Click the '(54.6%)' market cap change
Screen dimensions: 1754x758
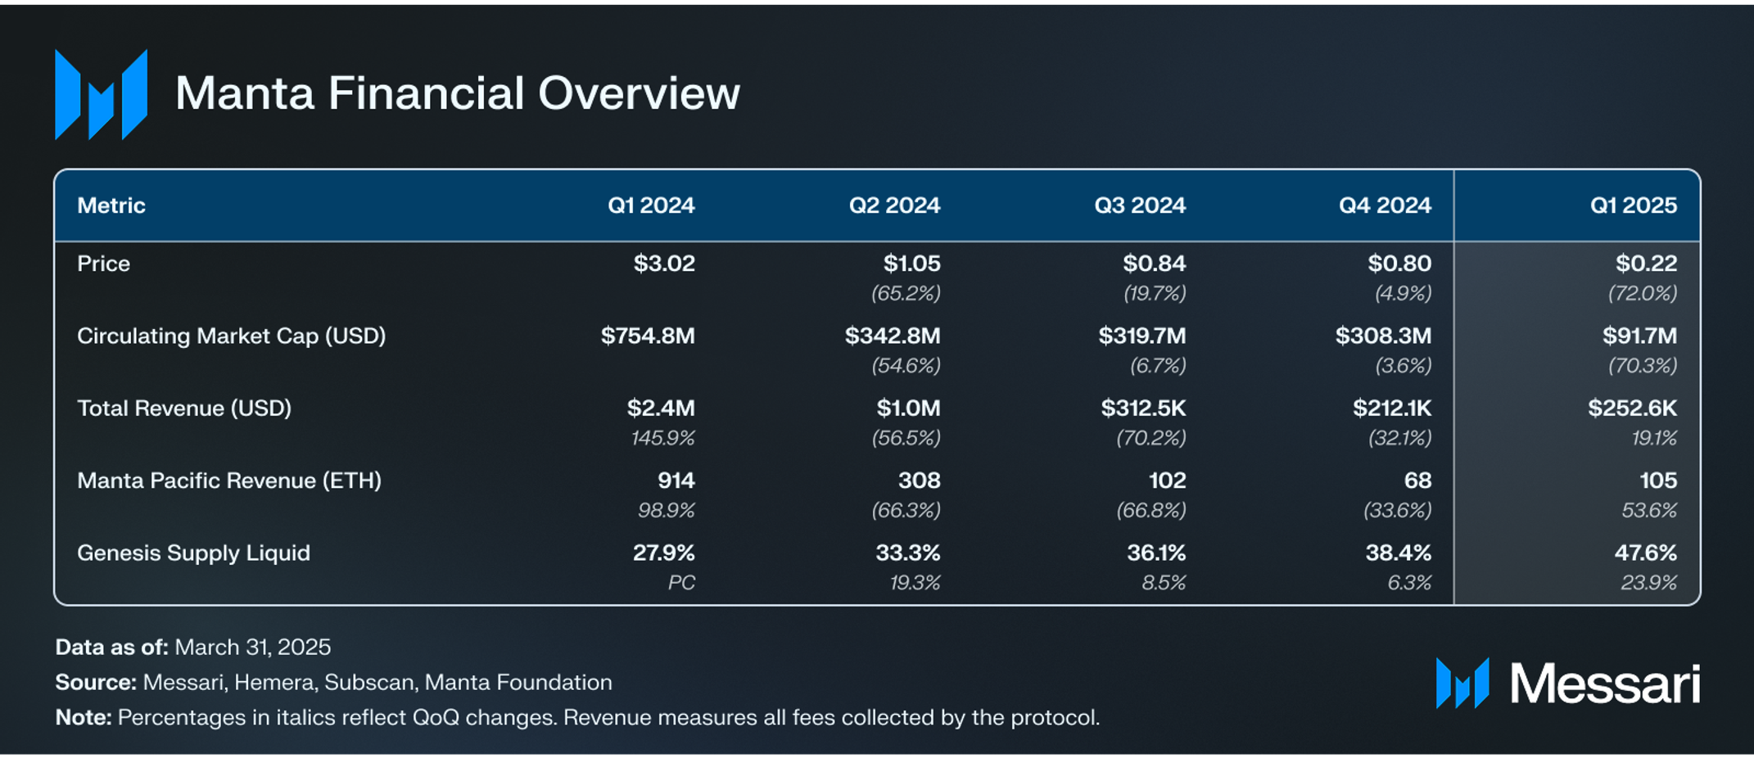[906, 365]
